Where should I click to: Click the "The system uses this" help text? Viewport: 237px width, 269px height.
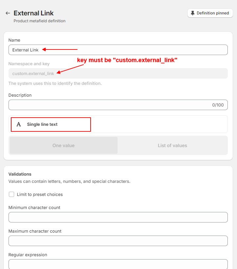[x=55, y=83]
